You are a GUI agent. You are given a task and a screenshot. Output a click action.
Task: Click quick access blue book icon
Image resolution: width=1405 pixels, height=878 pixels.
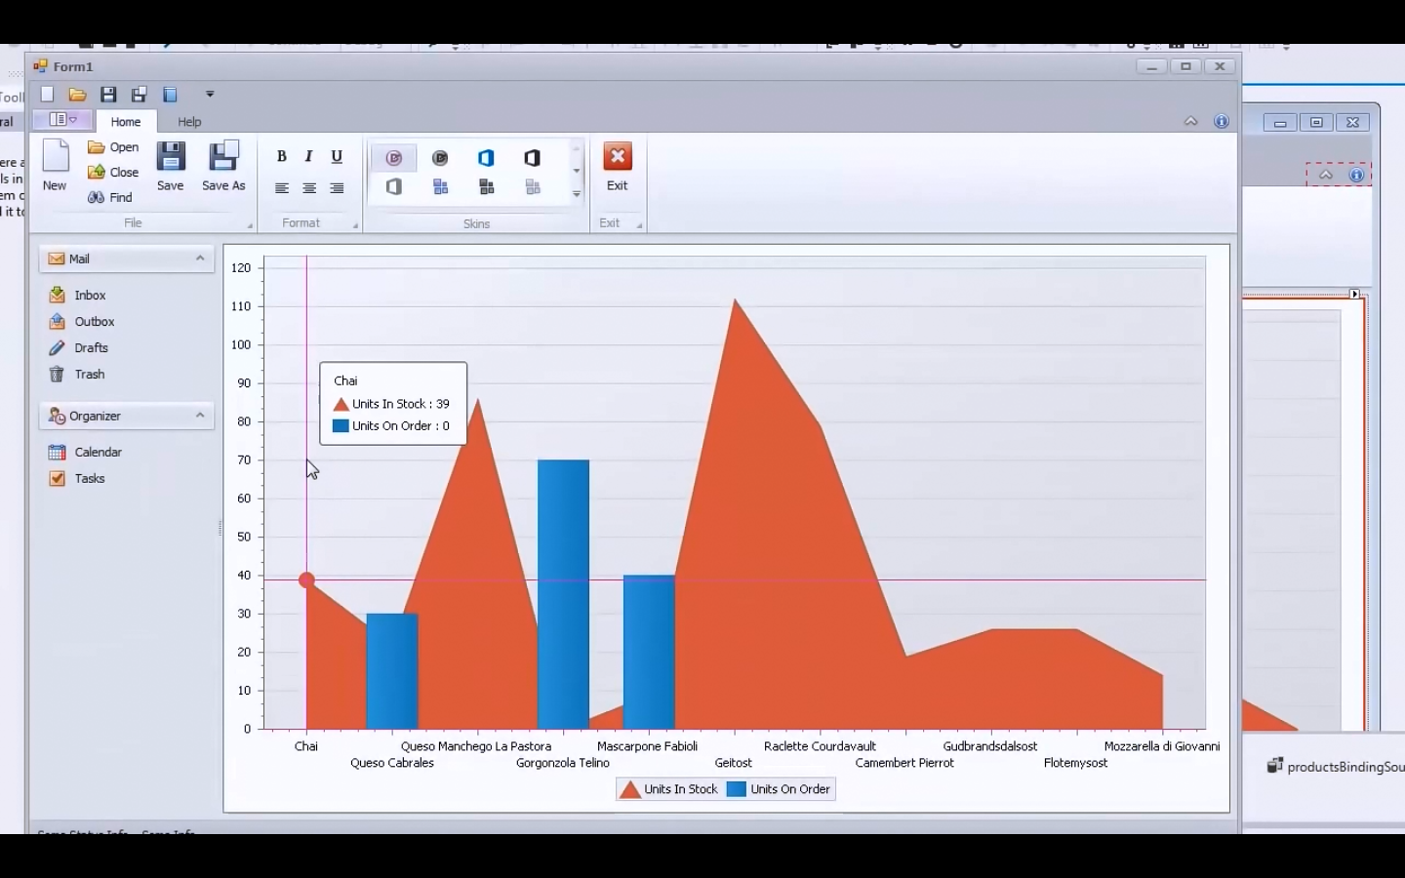[170, 95]
